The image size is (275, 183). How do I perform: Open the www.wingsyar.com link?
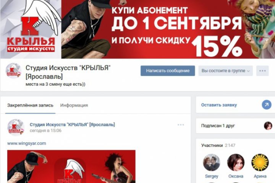[x=26, y=143]
